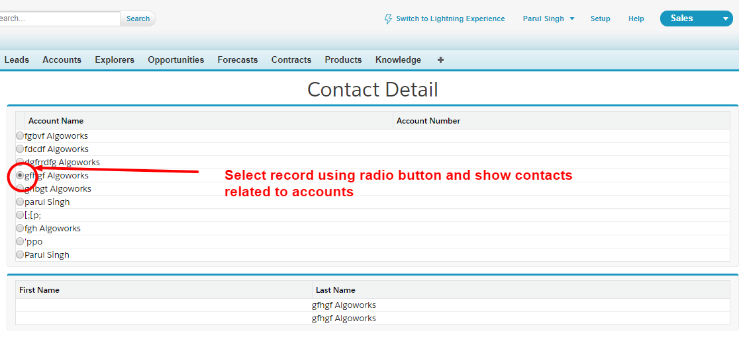Click the Lightning bolt icon
This screenshot has height=341, width=739.
coord(388,19)
